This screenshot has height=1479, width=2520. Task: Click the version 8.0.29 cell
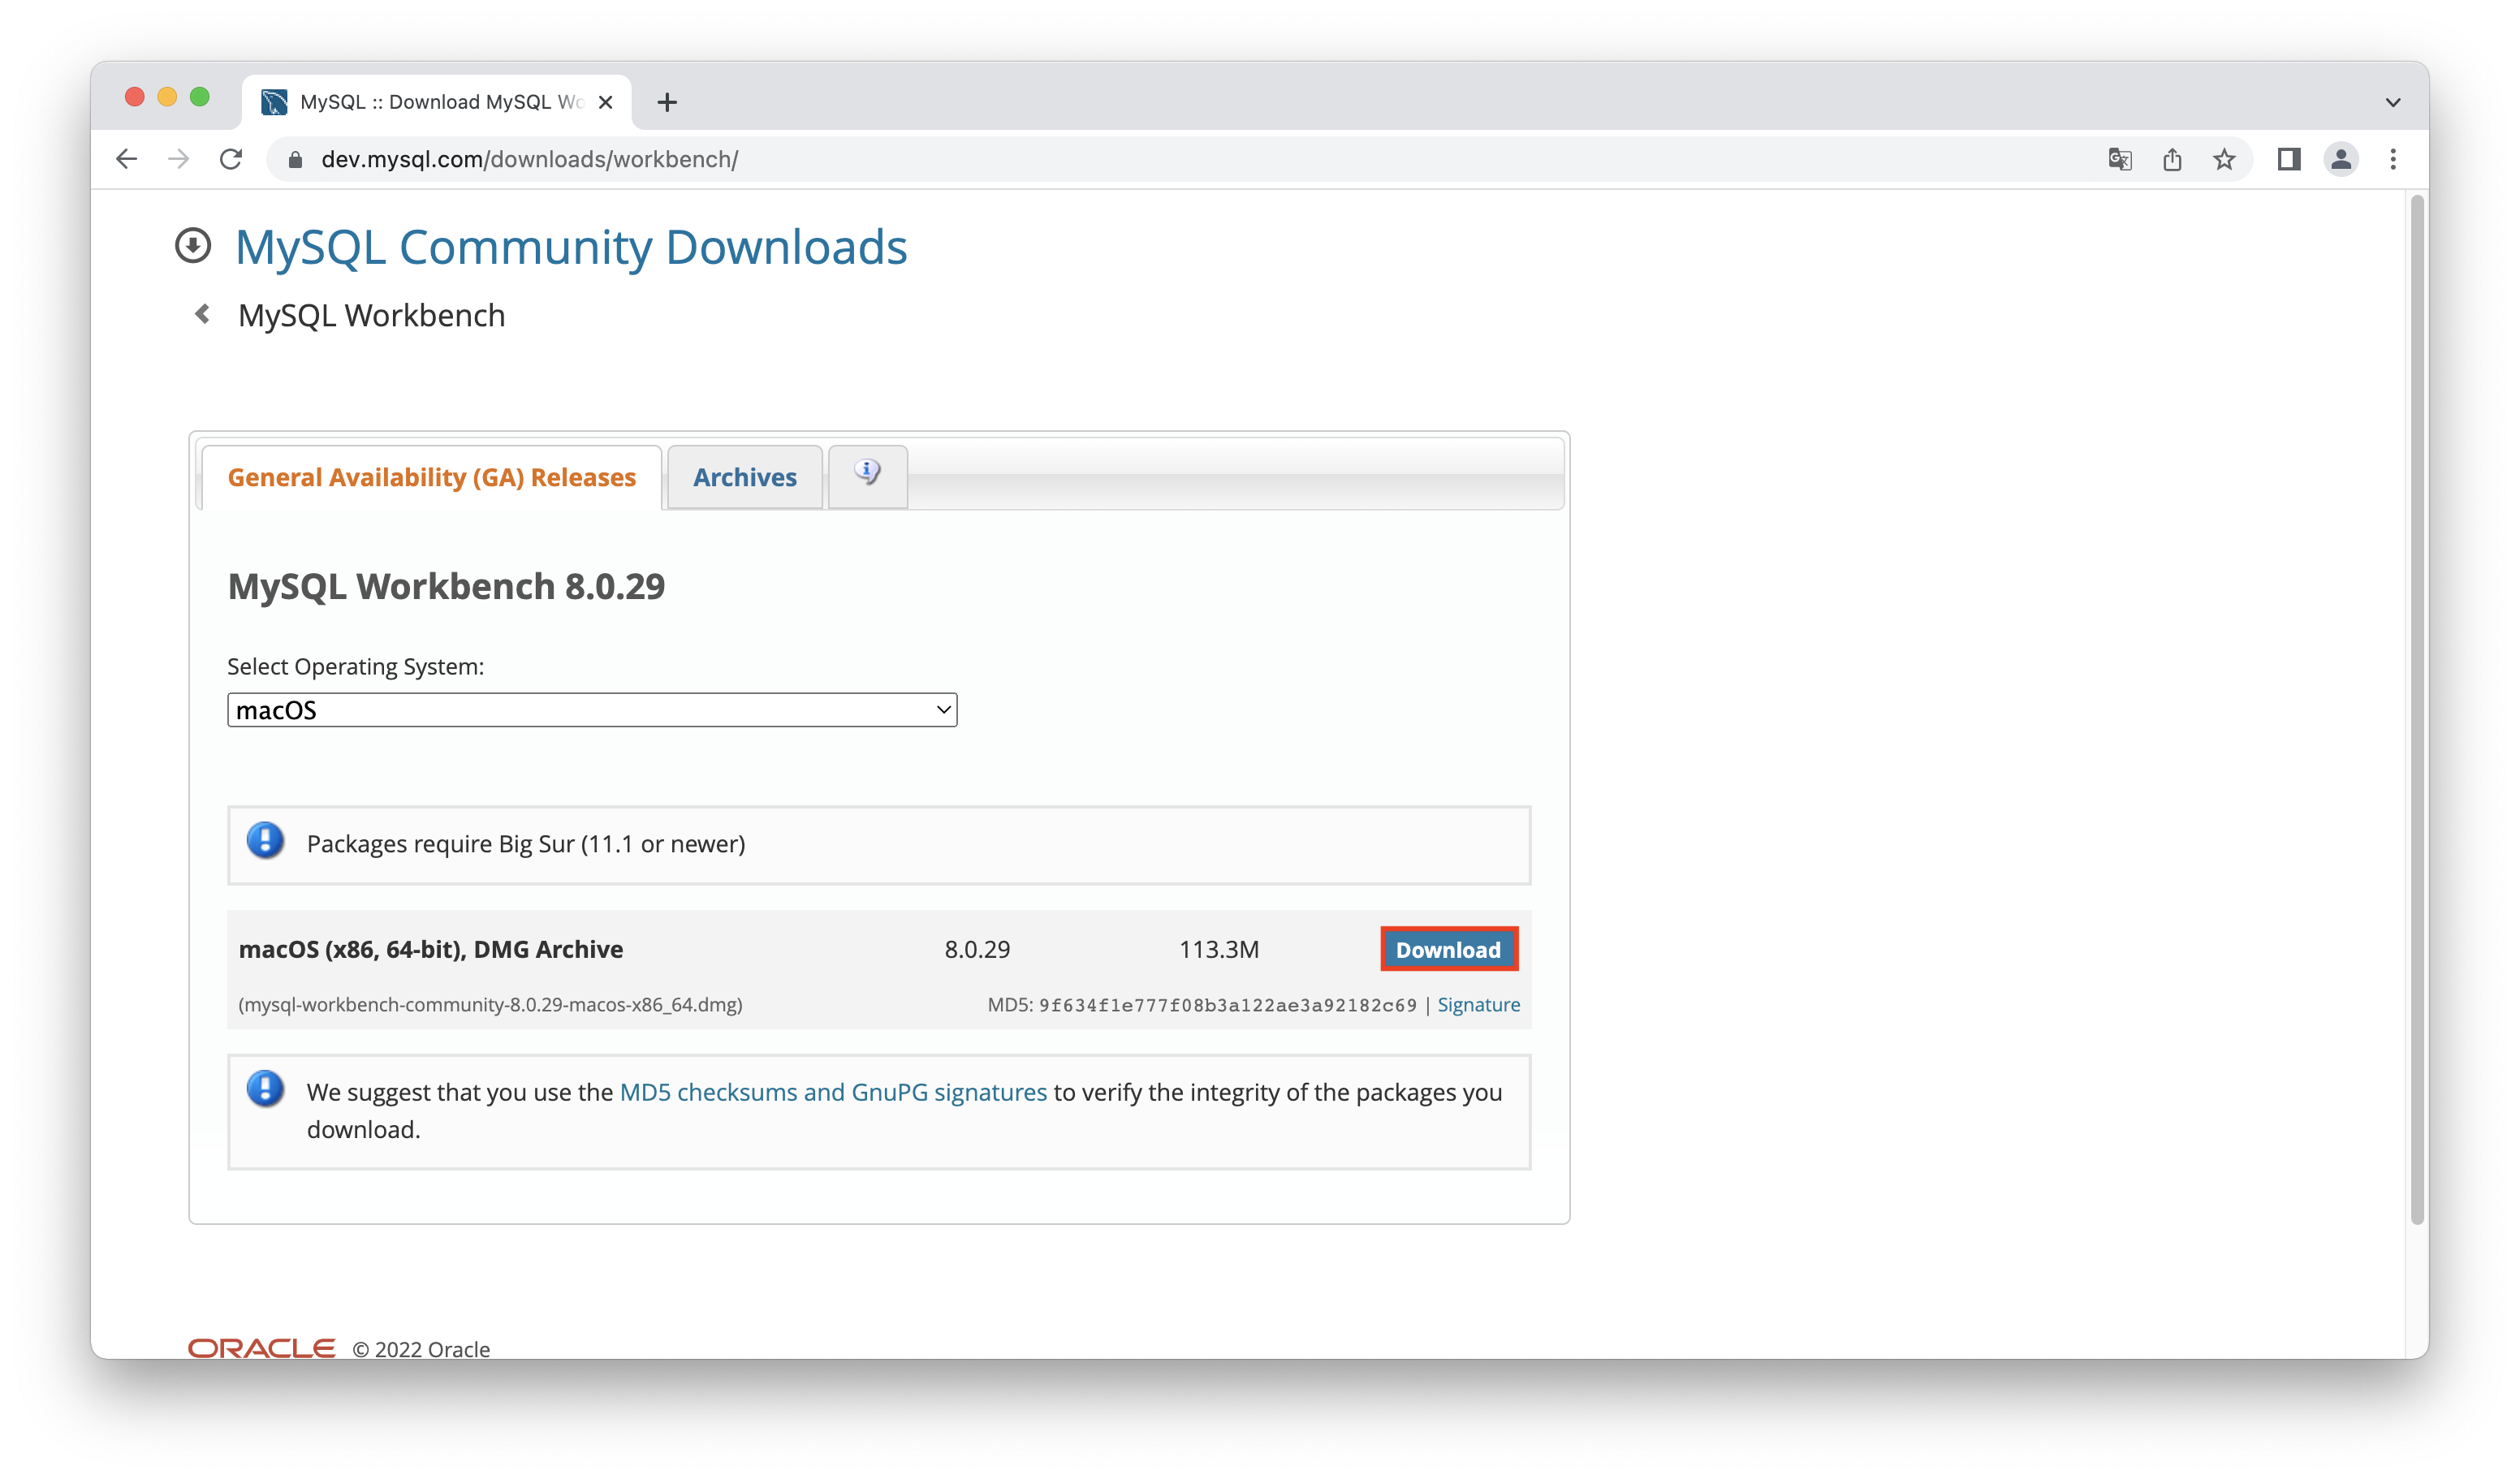tap(977, 950)
